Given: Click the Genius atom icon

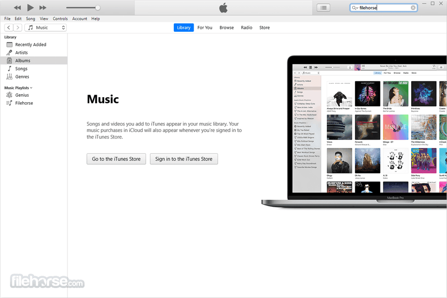Looking at the screenshot, I should point(9,95).
